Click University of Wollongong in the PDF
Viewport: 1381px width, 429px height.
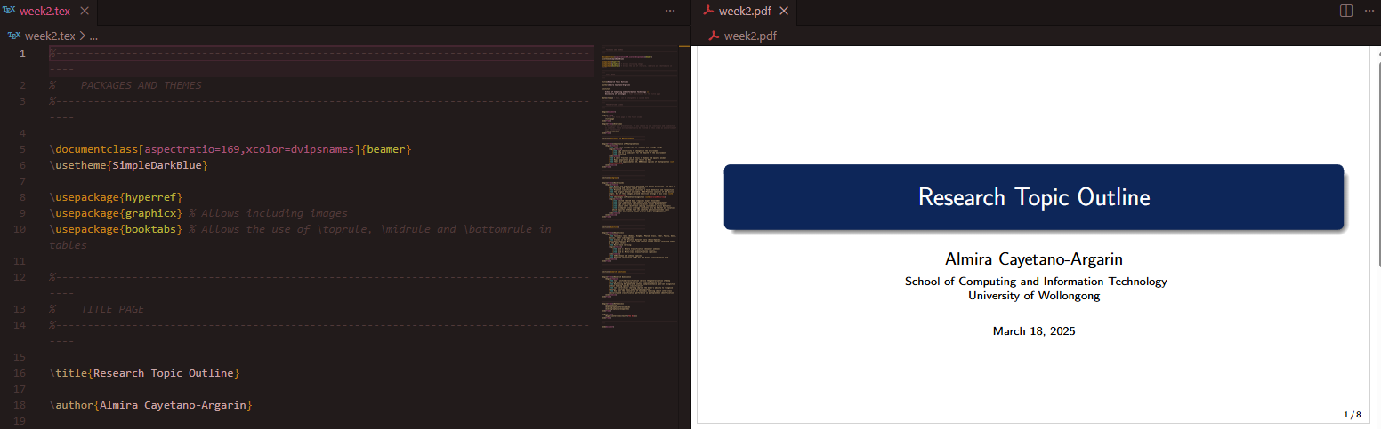tap(1034, 296)
